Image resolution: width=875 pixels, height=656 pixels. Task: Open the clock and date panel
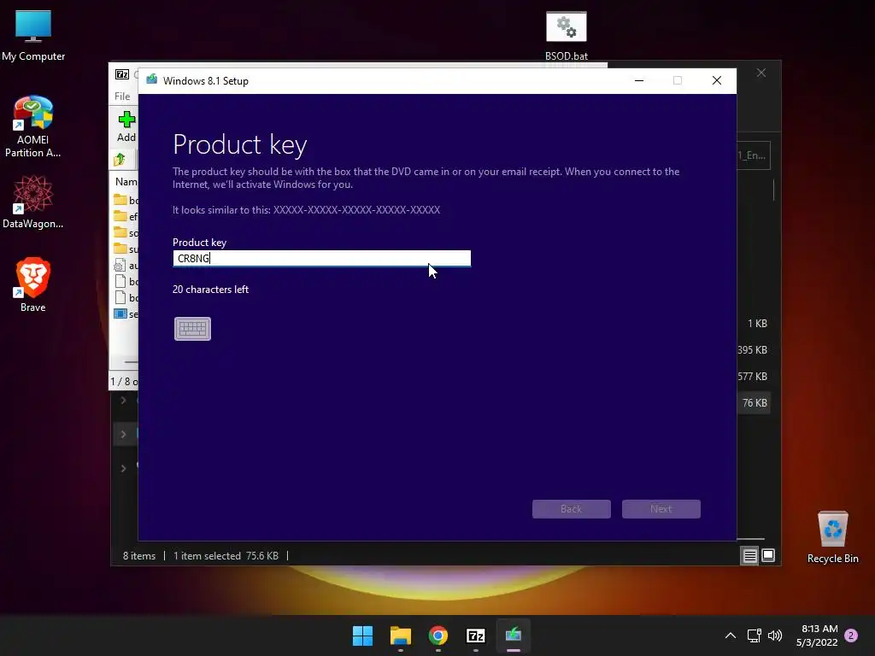tap(817, 635)
